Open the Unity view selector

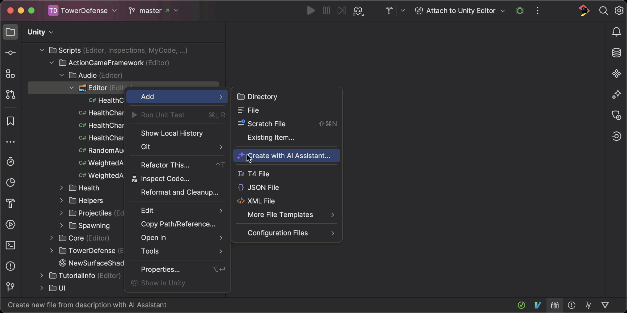click(x=40, y=32)
